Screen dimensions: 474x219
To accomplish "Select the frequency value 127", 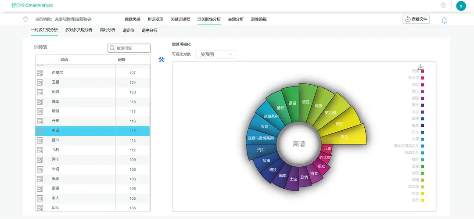I will click(x=133, y=73).
